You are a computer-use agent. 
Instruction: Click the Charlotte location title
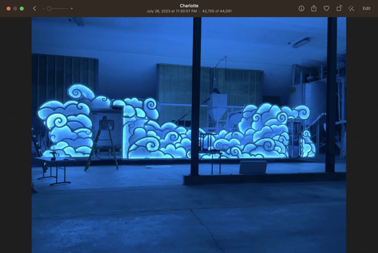point(189,6)
